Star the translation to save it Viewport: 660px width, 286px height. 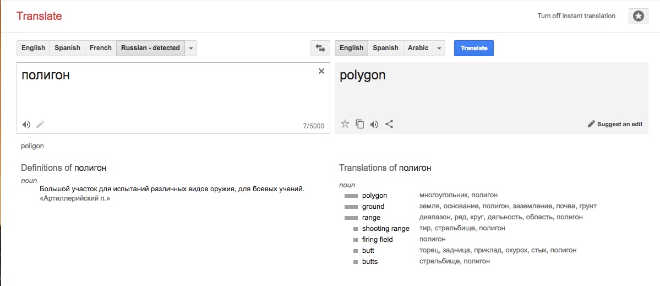(345, 124)
